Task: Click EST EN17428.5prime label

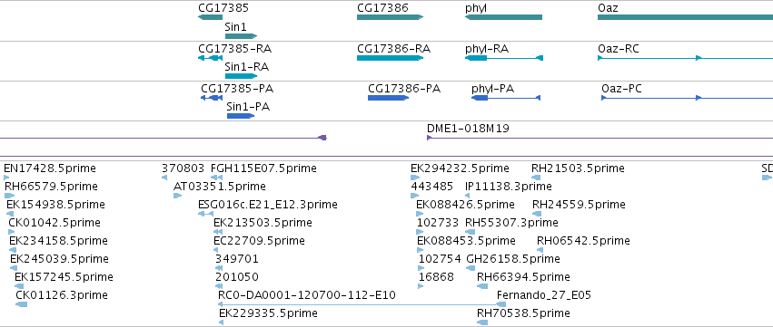Action: click(x=50, y=168)
